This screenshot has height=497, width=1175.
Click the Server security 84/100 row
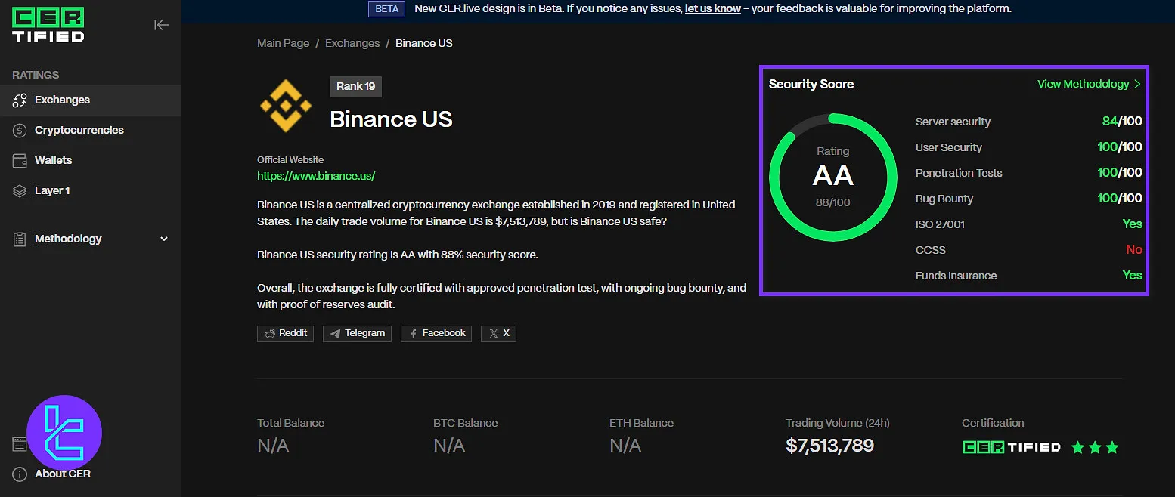pos(1028,122)
